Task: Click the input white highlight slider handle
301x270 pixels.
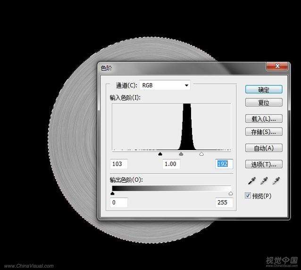Action: [201, 154]
